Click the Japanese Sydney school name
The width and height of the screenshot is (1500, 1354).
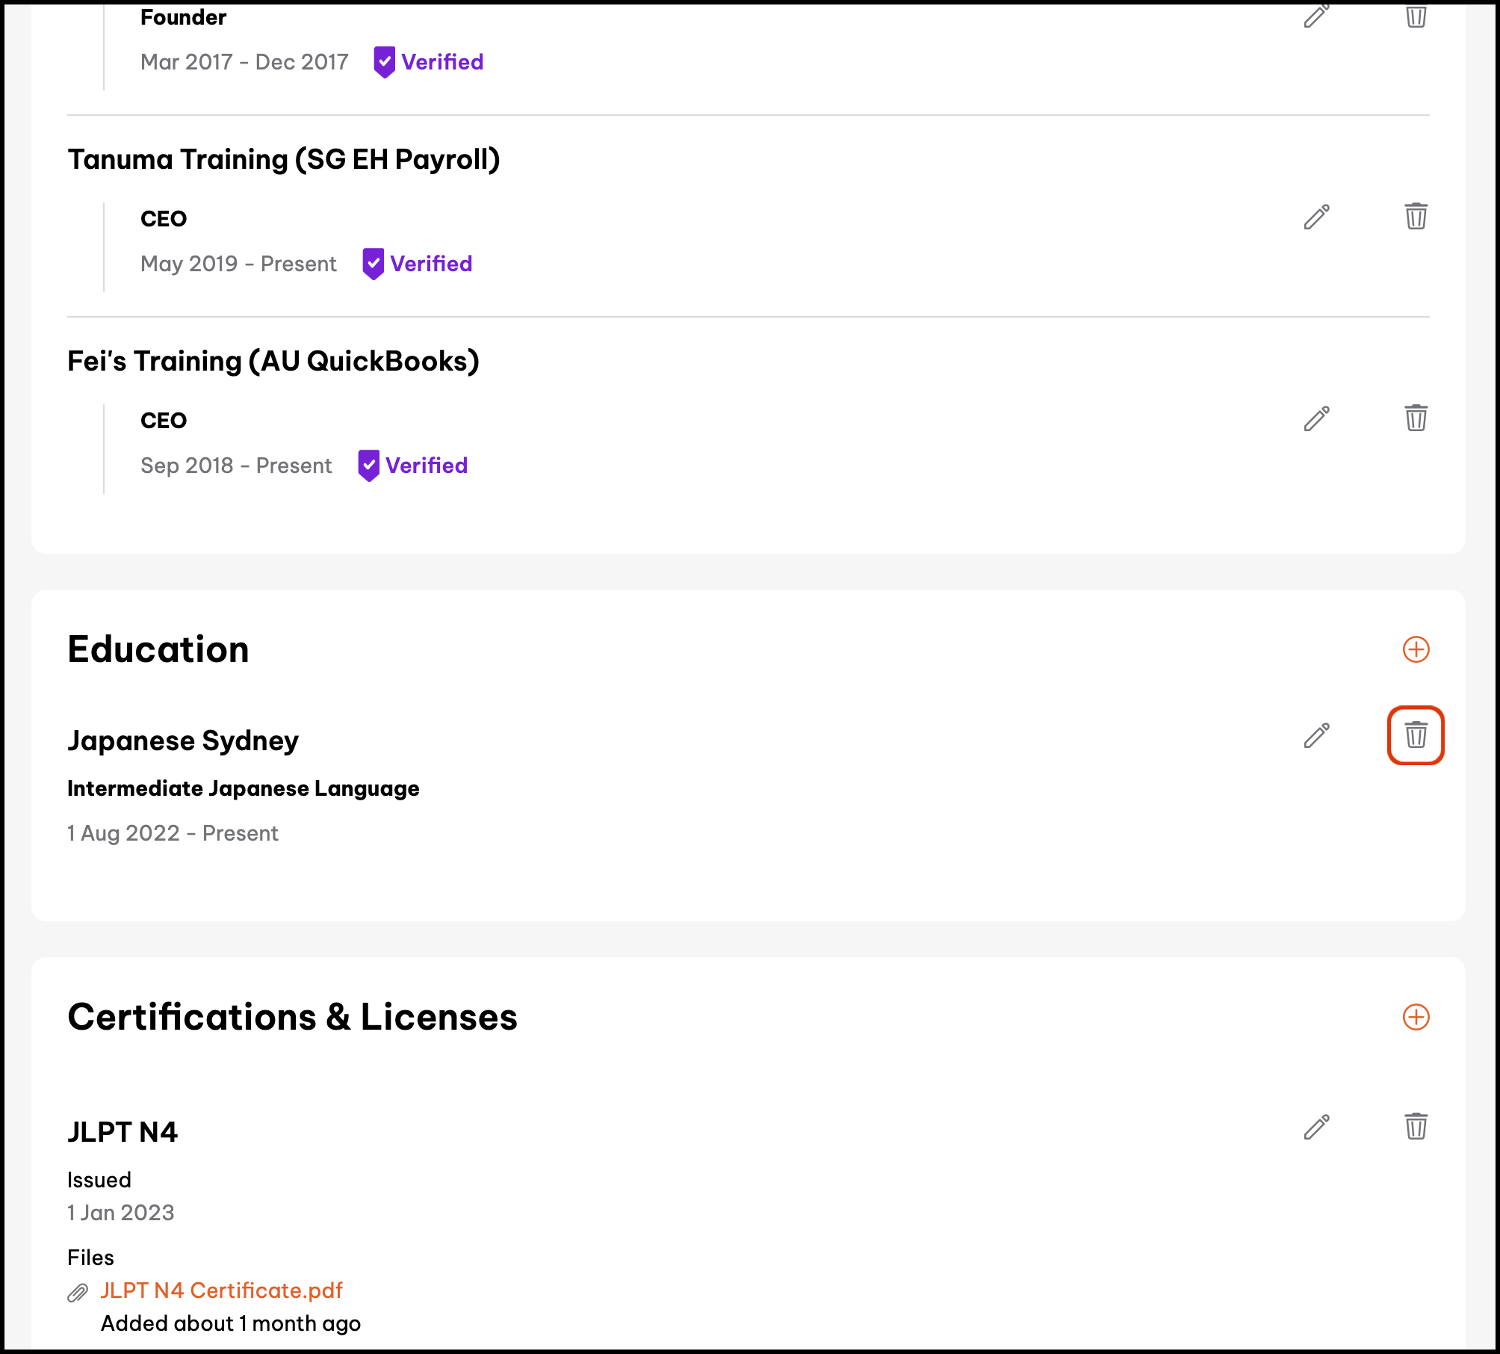tap(183, 741)
